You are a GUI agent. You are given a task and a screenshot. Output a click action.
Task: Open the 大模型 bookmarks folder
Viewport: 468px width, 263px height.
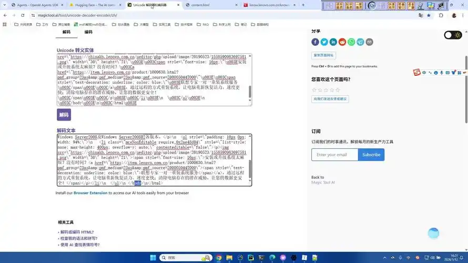(x=141, y=25)
